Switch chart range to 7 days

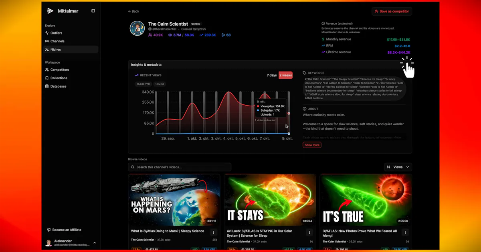(272, 75)
